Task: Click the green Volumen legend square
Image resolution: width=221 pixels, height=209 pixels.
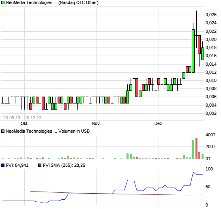Action: pos(3,131)
